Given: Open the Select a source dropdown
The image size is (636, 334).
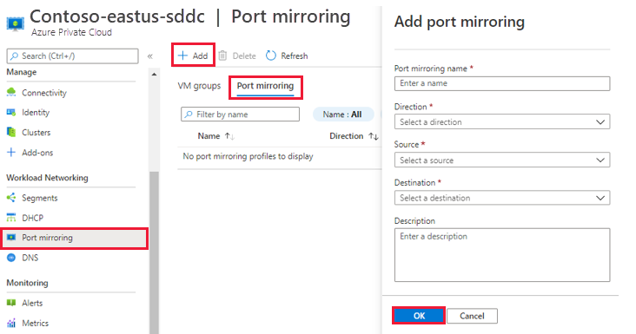Looking at the screenshot, I should coord(502,160).
